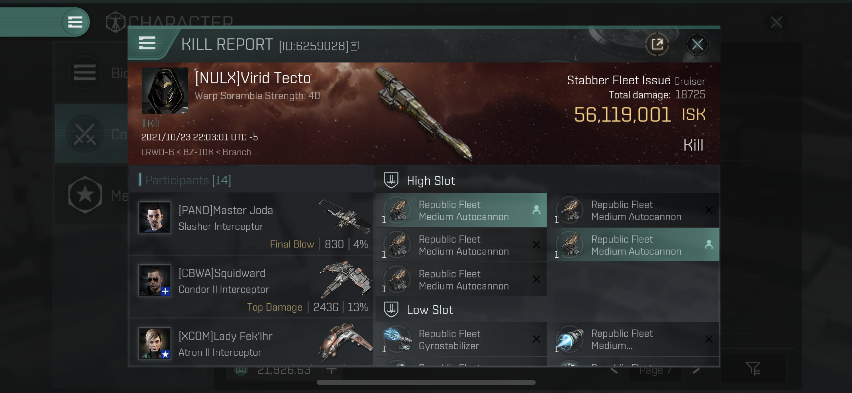Image resolution: width=852 pixels, height=393 pixels.
Task: Copy the kill report ID
Action: [355, 46]
